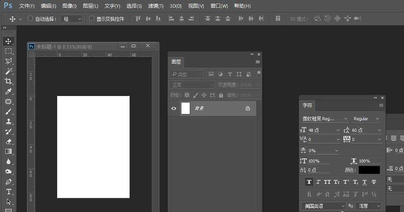The height and width of the screenshot is (212, 404).
Task: Select the Pen tool
Action: [x=8, y=182]
